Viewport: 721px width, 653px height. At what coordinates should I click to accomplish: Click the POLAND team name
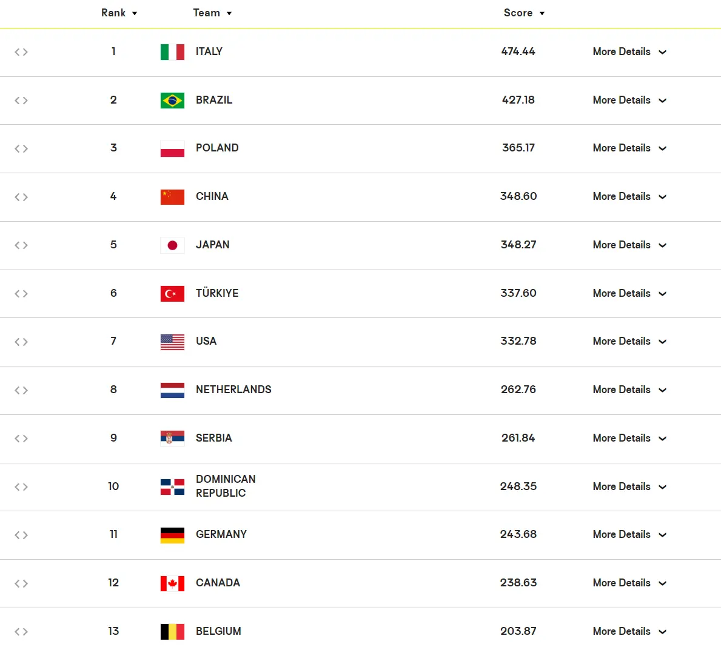click(217, 148)
